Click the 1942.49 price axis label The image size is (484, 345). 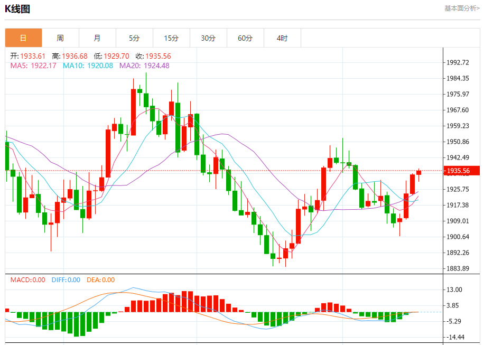[458, 157]
